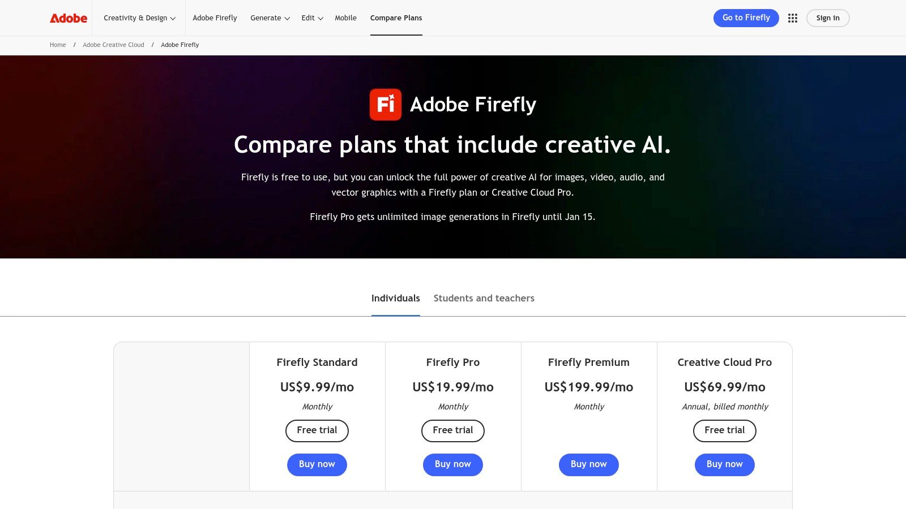Click the Sign in button
The image size is (906, 509).
[x=827, y=18]
